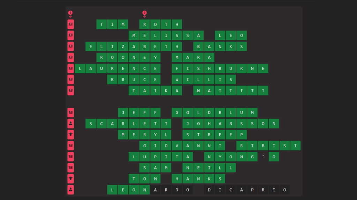The image size is (357, 200).
Task: Click green letter L tile starting Leonardo
Action: pyautogui.click(x=112, y=190)
